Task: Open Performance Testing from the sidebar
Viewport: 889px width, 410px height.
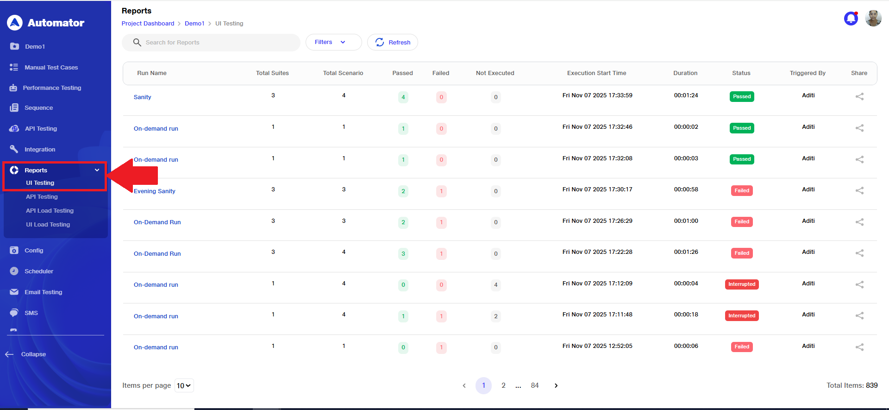Action: 51,88
